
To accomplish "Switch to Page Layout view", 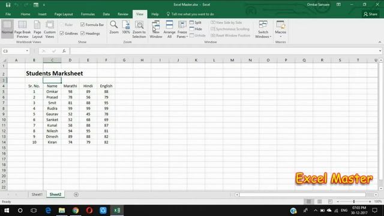I will pyautogui.click(x=37, y=29).
